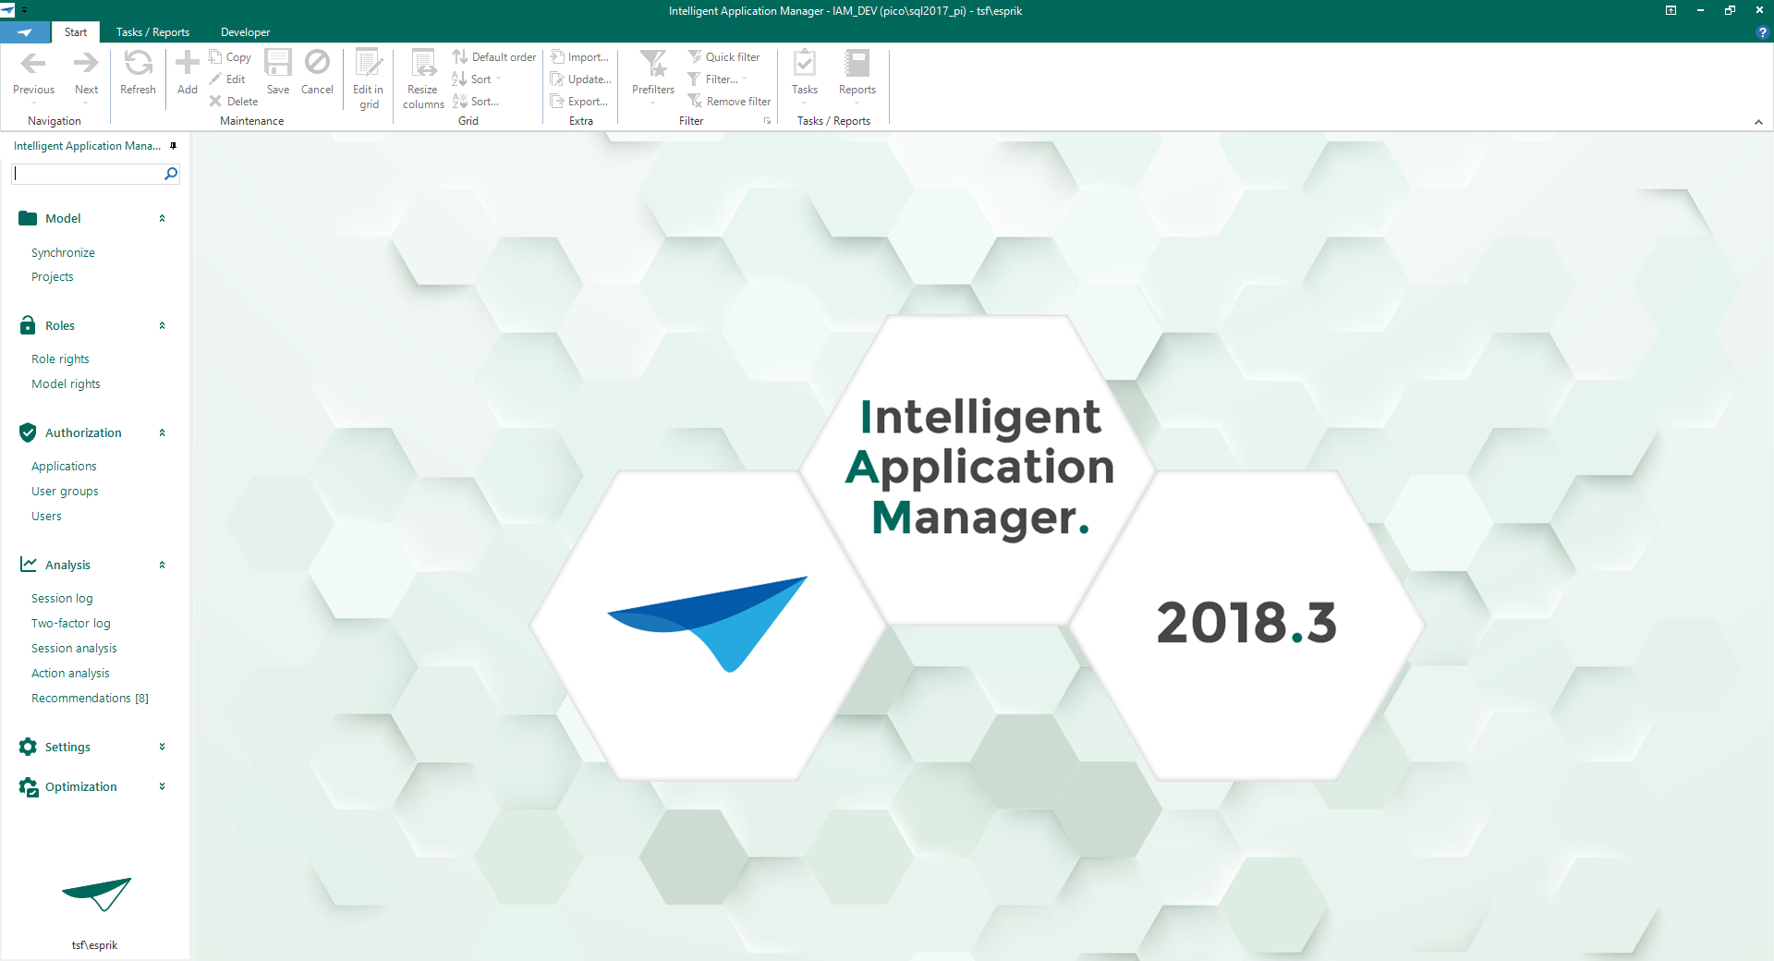Viewport: 1774px width, 961px height.
Task: Click the Add record plus icon
Action: [x=187, y=64]
